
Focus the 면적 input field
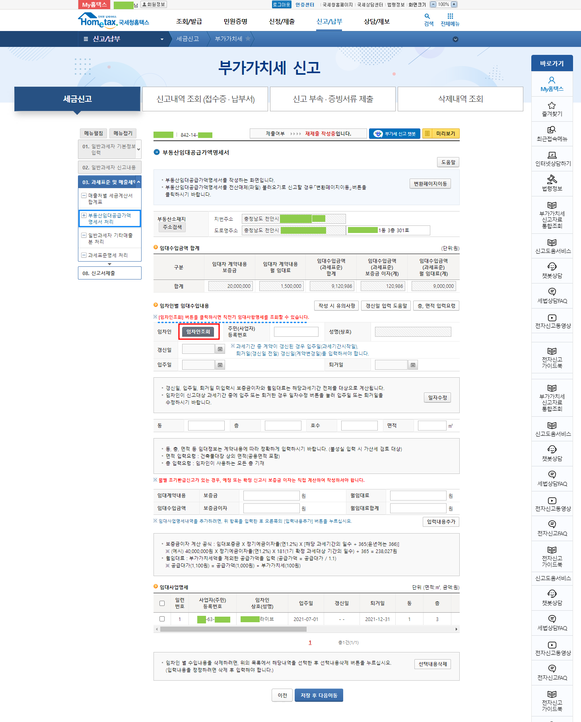tap(432, 425)
